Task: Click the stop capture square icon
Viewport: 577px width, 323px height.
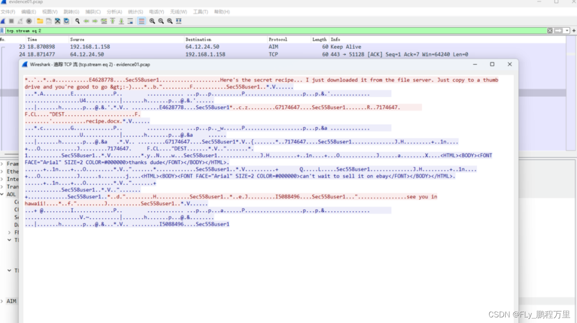Action: pyautogui.click(x=11, y=21)
